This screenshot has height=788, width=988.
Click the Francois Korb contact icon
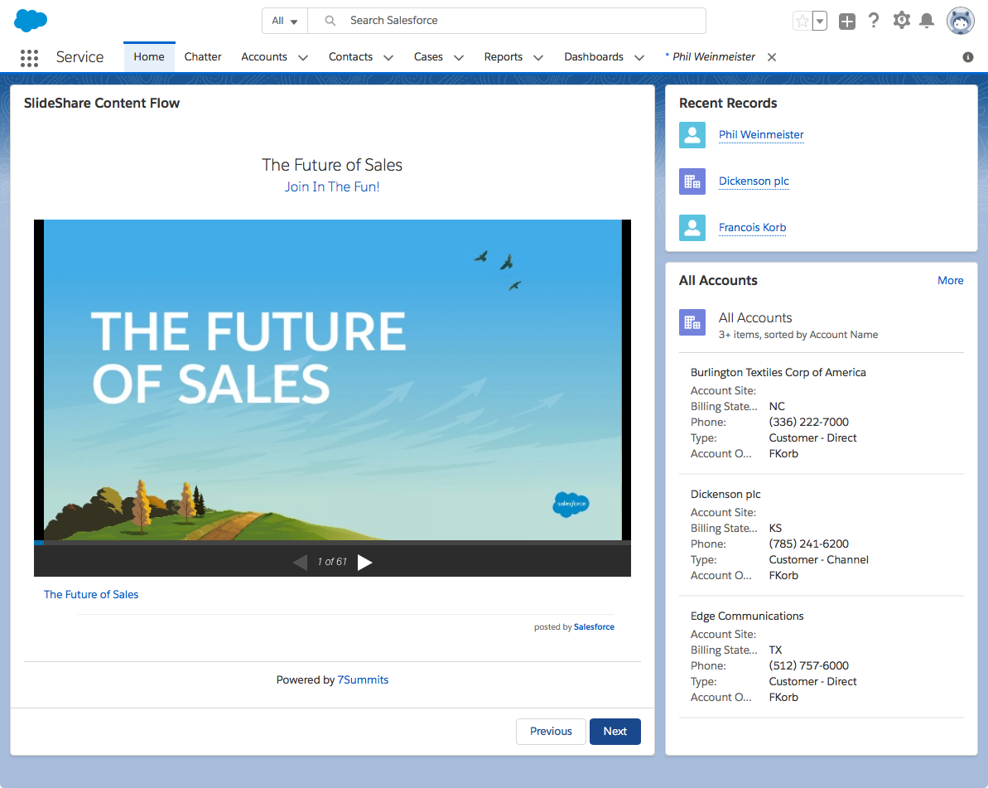692,228
